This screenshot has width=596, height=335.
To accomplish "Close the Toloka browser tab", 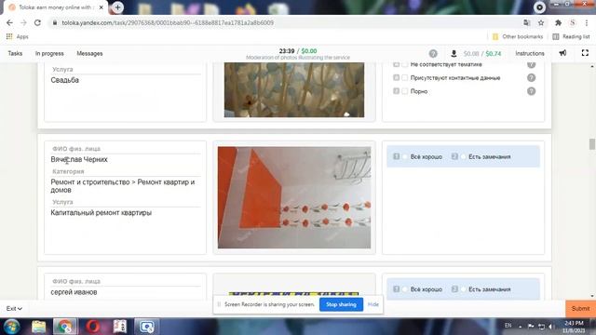I will [x=102, y=7].
